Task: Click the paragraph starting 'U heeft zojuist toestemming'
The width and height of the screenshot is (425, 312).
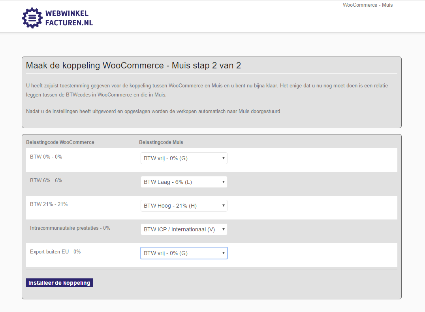Action: pos(210,90)
